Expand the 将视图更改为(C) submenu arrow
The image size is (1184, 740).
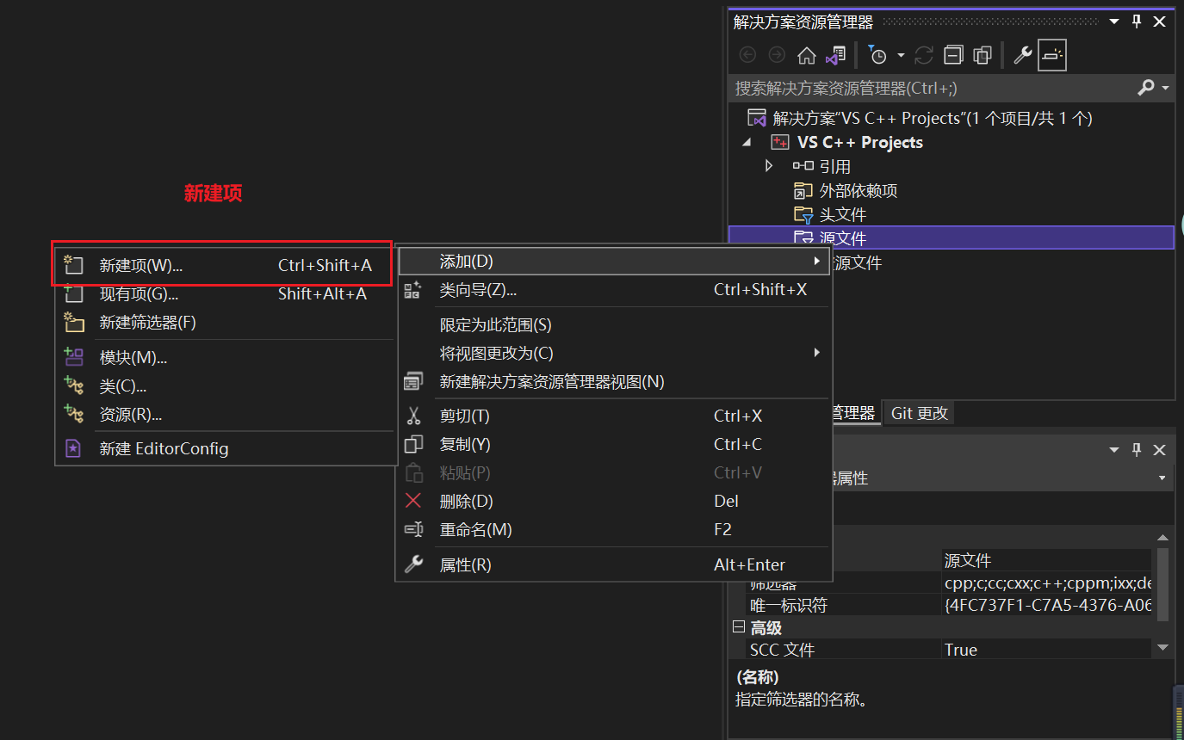[816, 353]
